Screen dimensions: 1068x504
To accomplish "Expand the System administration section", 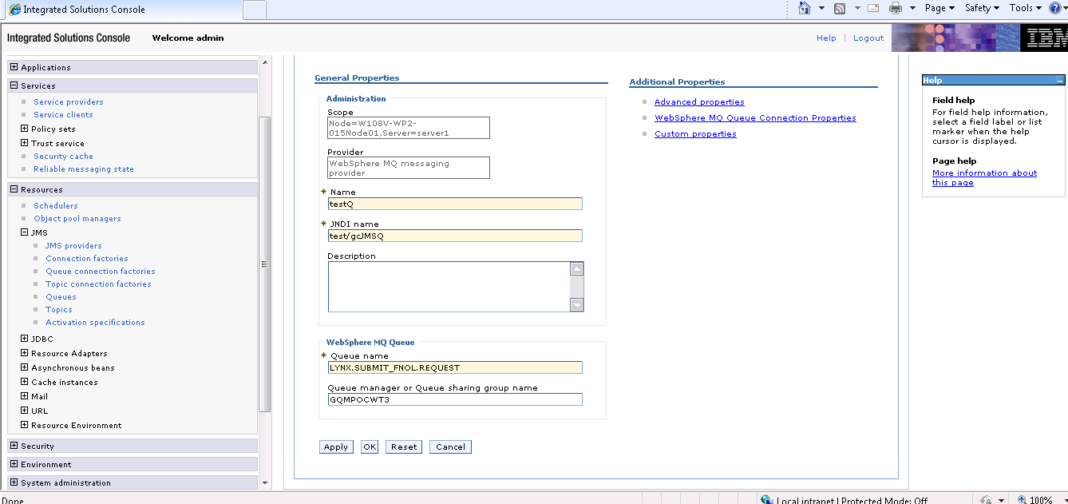I will (14, 482).
